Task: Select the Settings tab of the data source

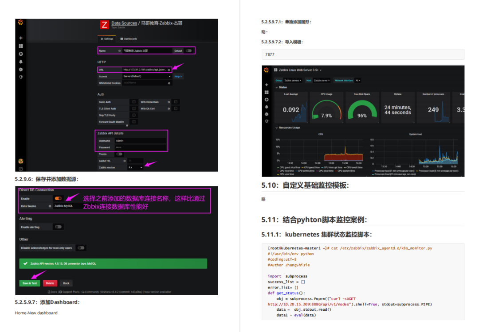Action: coord(107,39)
